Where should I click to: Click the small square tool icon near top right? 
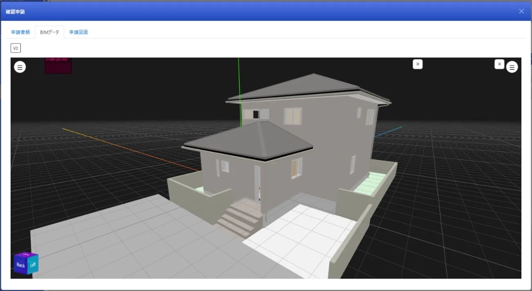pos(499,64)
